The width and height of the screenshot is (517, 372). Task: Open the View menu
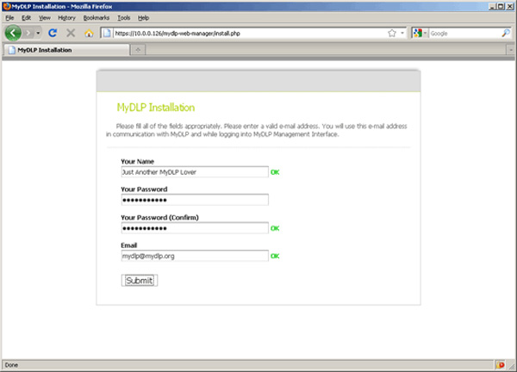pos(45,18)
